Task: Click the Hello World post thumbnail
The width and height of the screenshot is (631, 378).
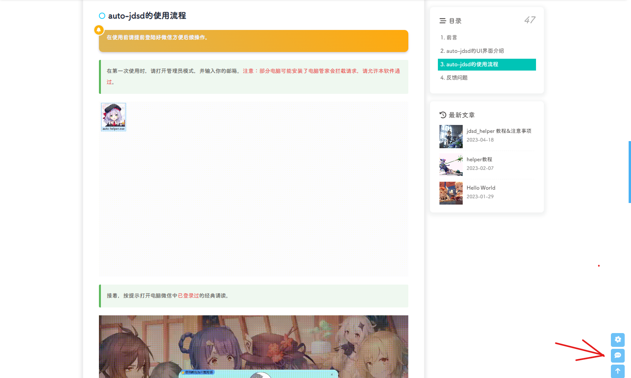Action: click(451, 193)
